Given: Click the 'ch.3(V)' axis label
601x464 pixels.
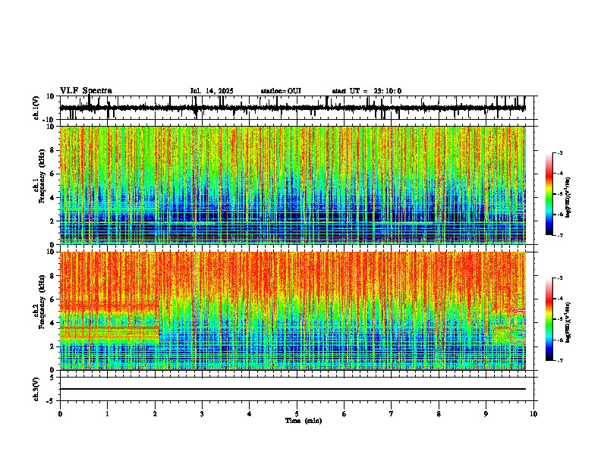Looking at the screenshot, I should pyautogui.click(x=36, y=389).
